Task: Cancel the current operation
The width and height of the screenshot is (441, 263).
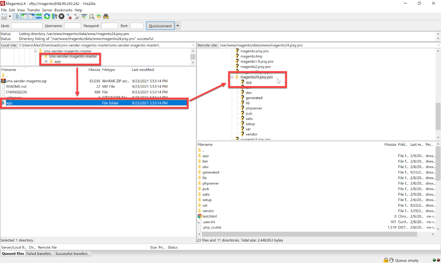Action: (x=61, y=17)
